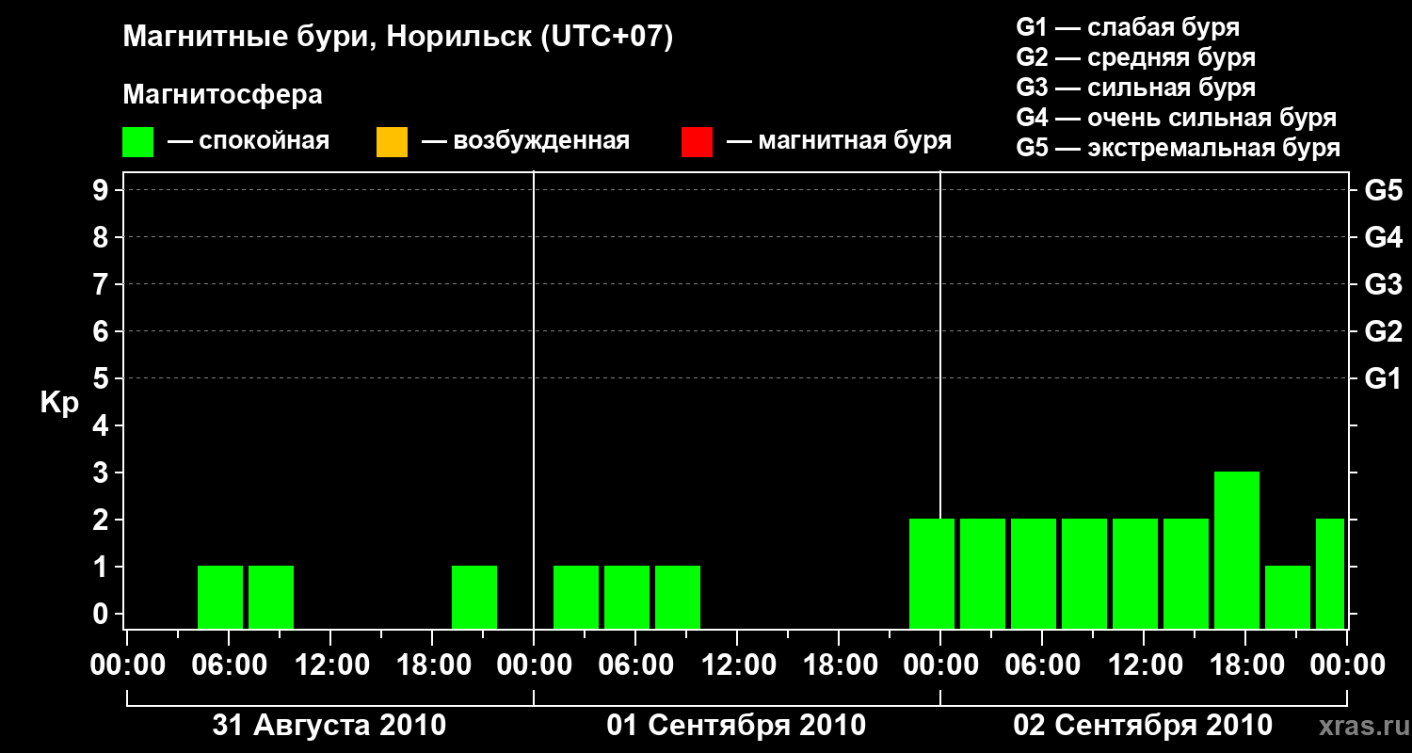Viewport: 1412px width, 753px height.
Task: Click legend line 'G5 — экстремальная буря'
Action: pos(1179,148)
